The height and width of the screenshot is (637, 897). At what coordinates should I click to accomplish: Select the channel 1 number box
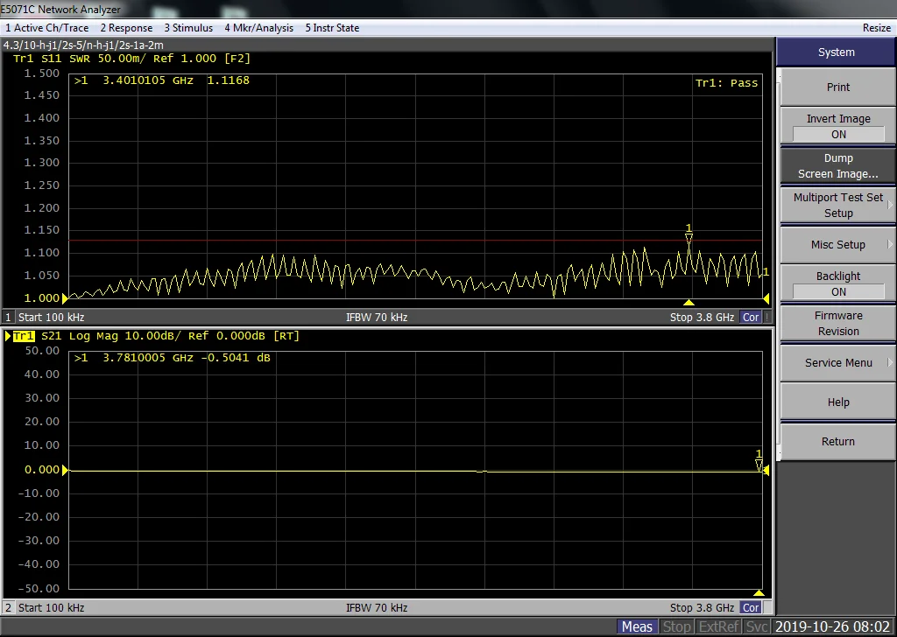pos(9,318)
